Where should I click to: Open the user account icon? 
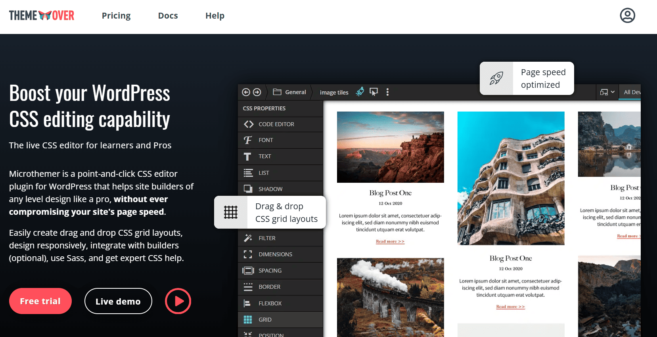click(x=627, y=15)
